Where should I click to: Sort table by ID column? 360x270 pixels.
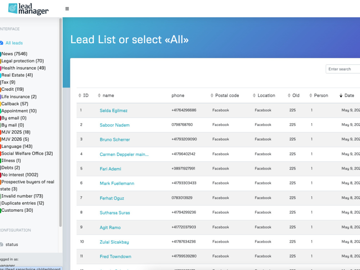click(84, 95)
